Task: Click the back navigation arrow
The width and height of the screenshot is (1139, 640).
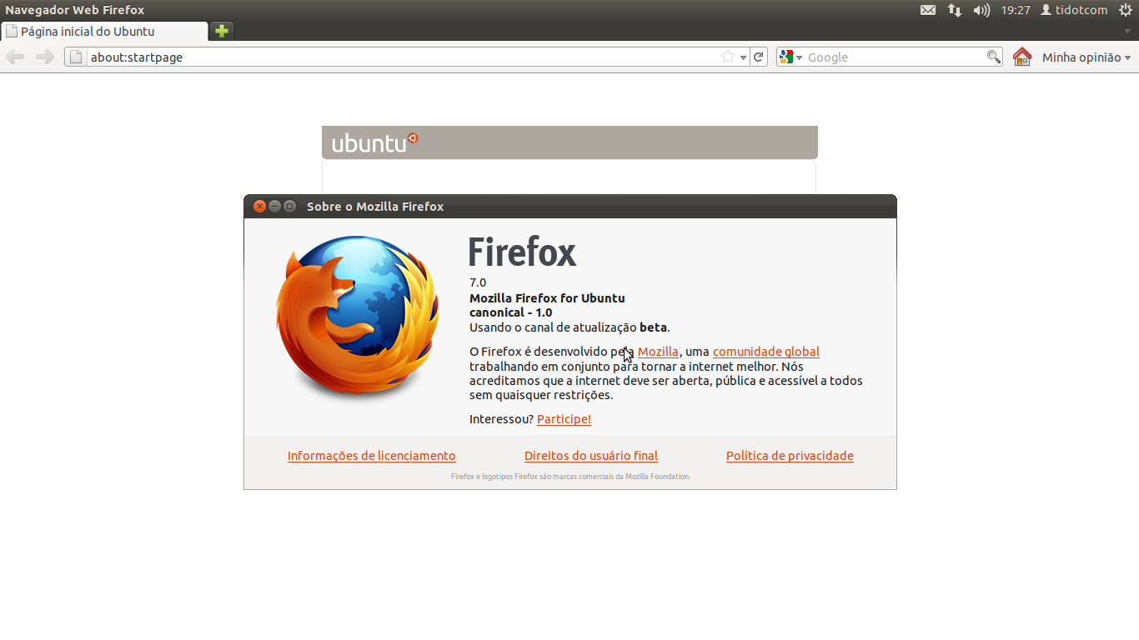Action: coord(15,57)
